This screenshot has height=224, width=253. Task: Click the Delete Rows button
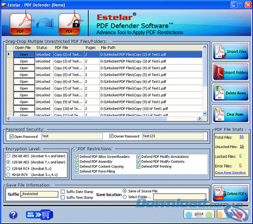[230, 93]
